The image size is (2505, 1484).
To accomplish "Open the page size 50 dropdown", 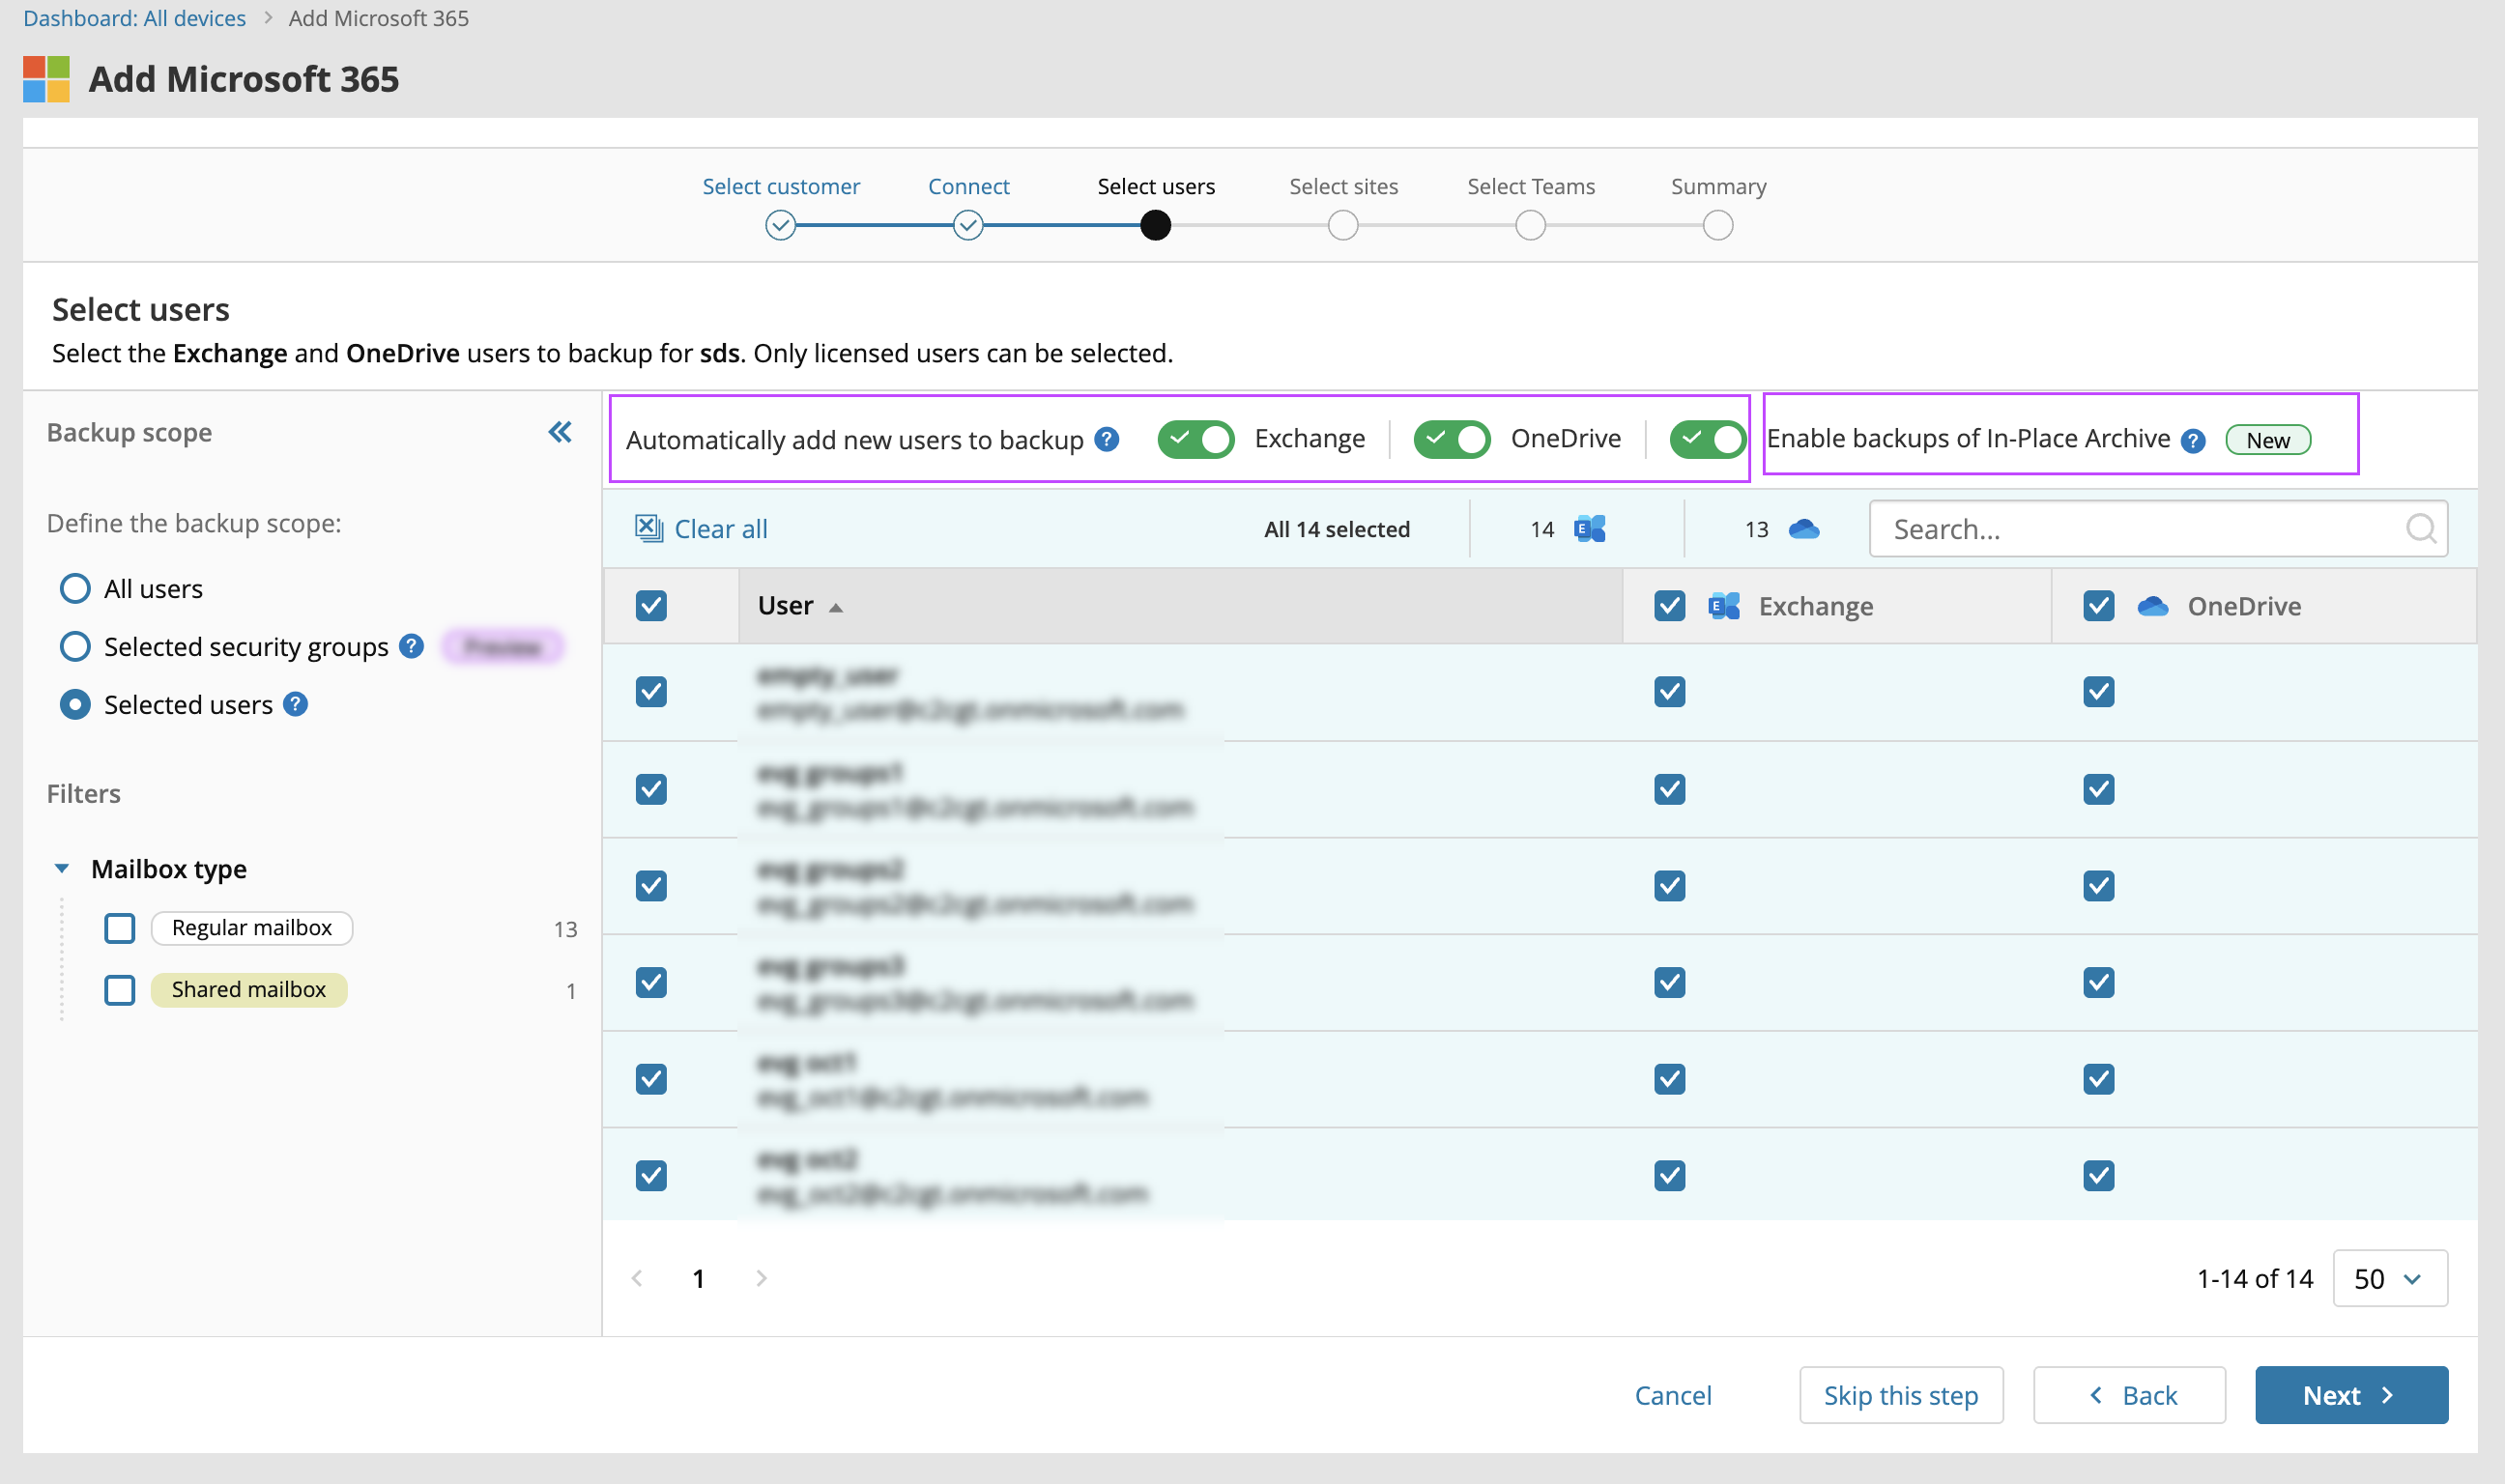I will tap(2389, 1278).
